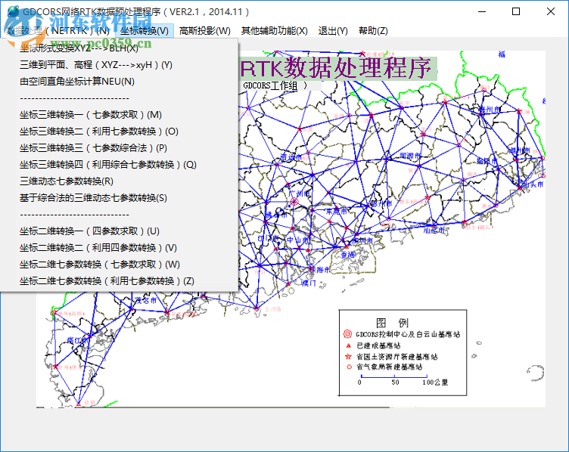Click the star 省国土资源厅新建基准站 legend icon
Image resolution: width=569 pixels, height=452 pixels.
click(x=348, y=356)
